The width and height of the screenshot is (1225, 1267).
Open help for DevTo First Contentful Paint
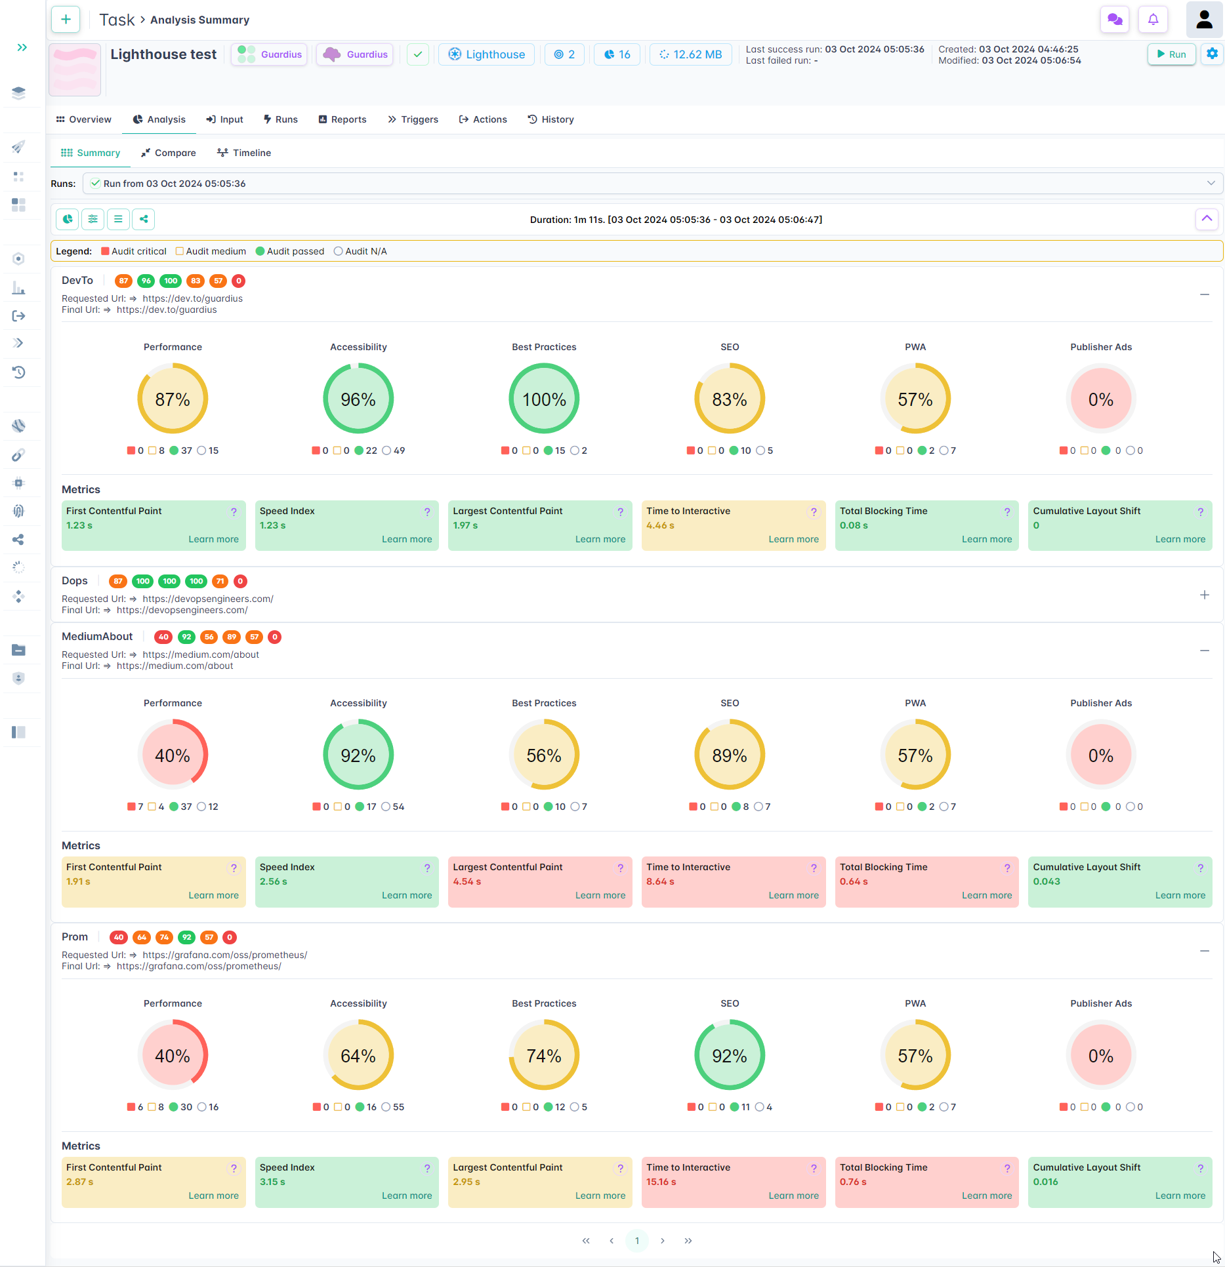click(x=234, y=512)
